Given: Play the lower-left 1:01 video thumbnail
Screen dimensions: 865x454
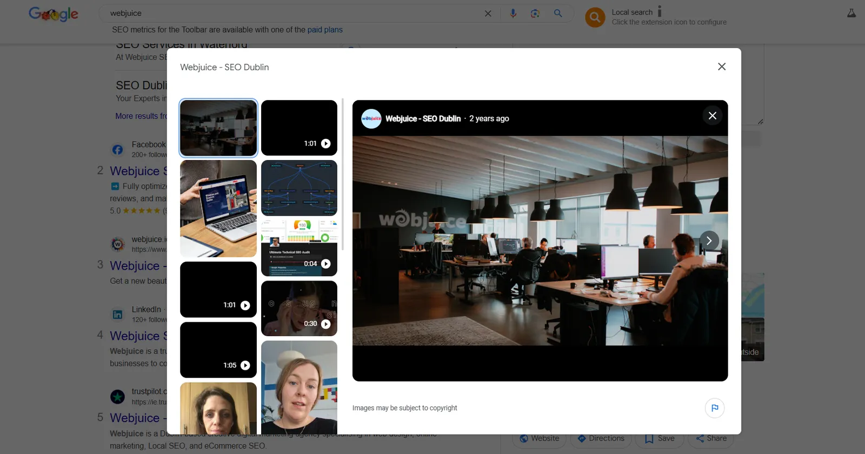Looking at the screenshot, I should (218, 290).
